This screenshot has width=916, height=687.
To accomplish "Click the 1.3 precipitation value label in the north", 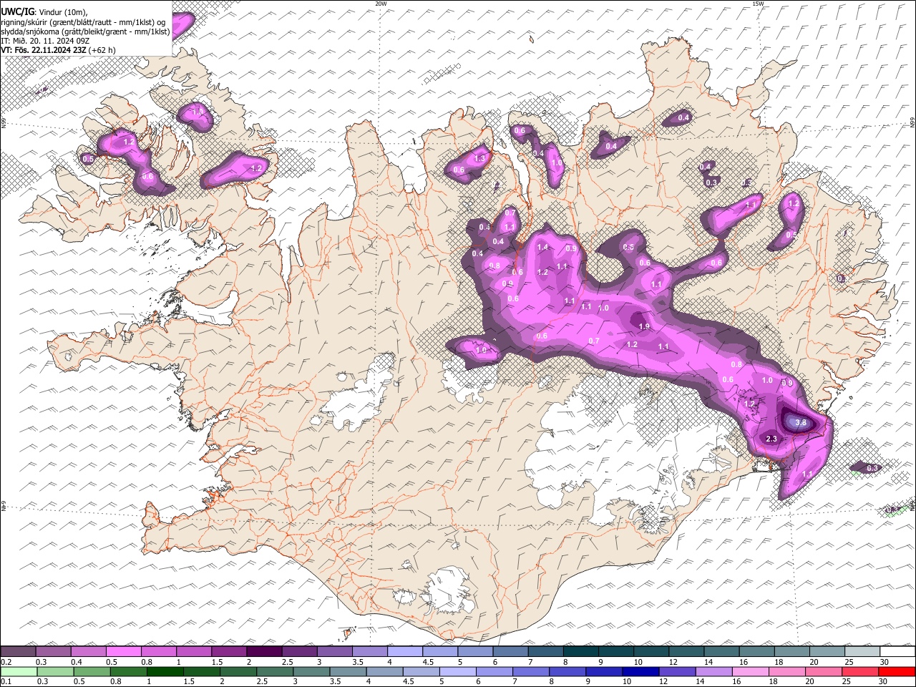I will pos(479,159).
